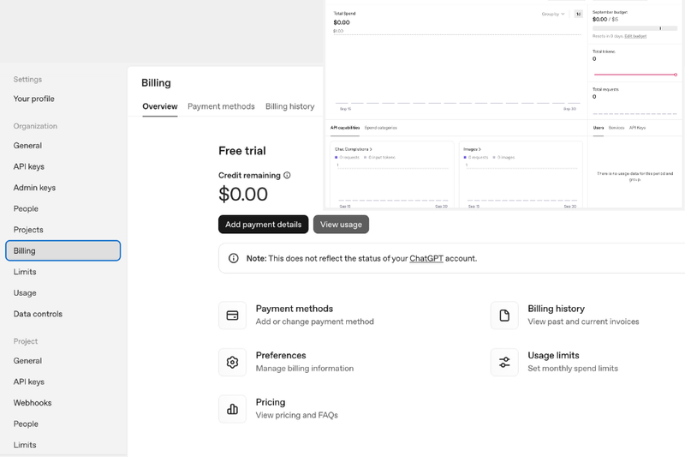Switch to the Payment methods tab

[221, 106]
